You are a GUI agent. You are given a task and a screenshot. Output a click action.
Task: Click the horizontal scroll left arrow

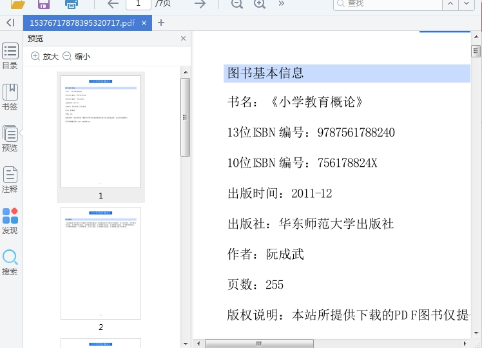(x=198, y=343)
